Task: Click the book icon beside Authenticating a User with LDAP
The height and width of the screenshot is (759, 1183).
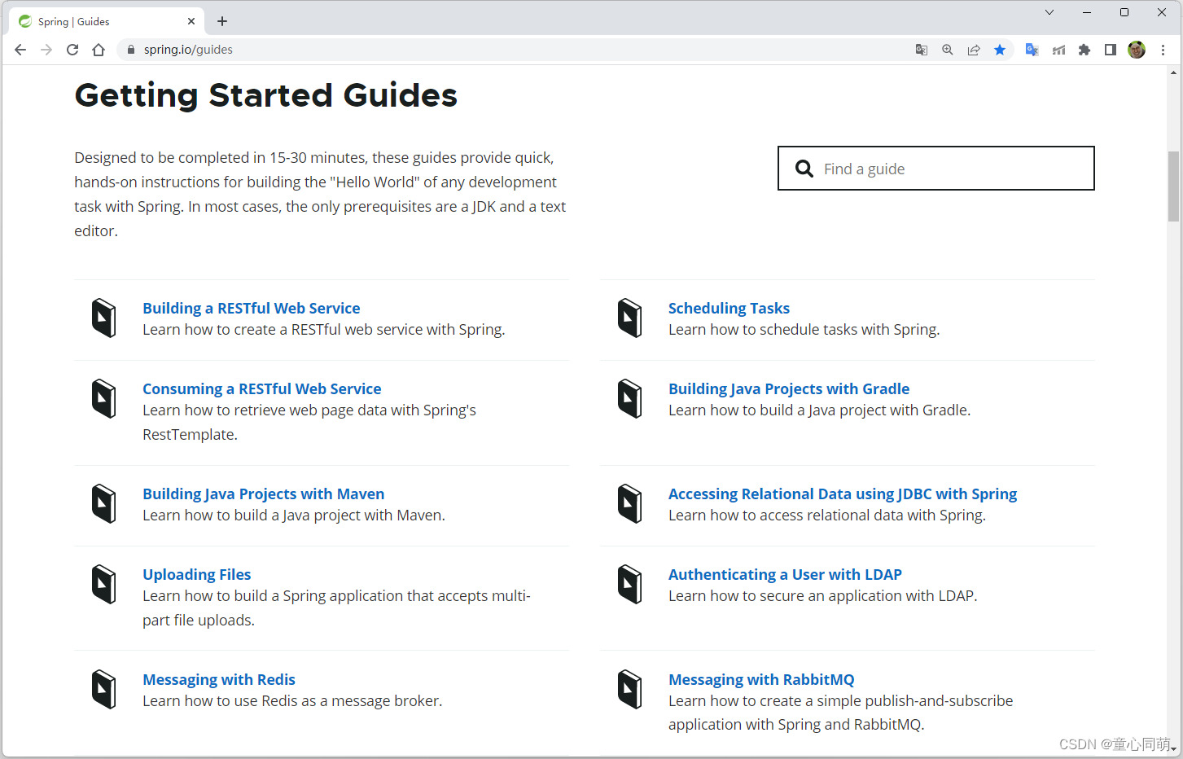Action: [630, 584]
